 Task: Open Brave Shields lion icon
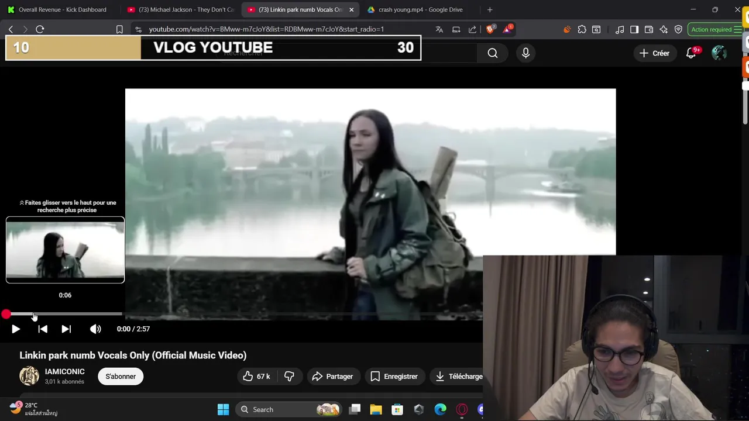[x=490, y=29]
